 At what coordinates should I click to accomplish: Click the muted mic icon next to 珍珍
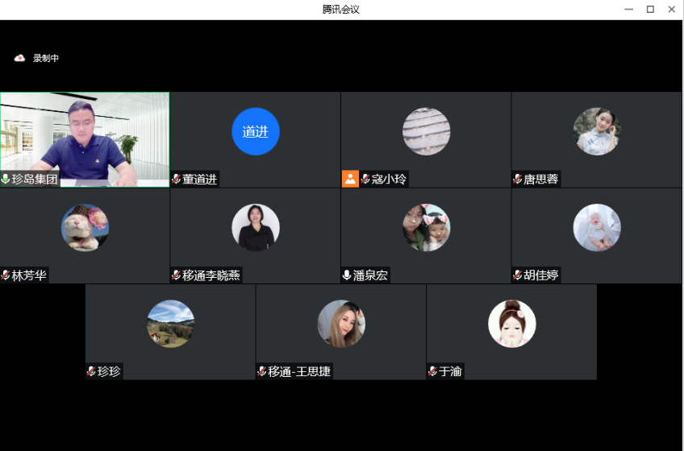[x=92, y=371]
